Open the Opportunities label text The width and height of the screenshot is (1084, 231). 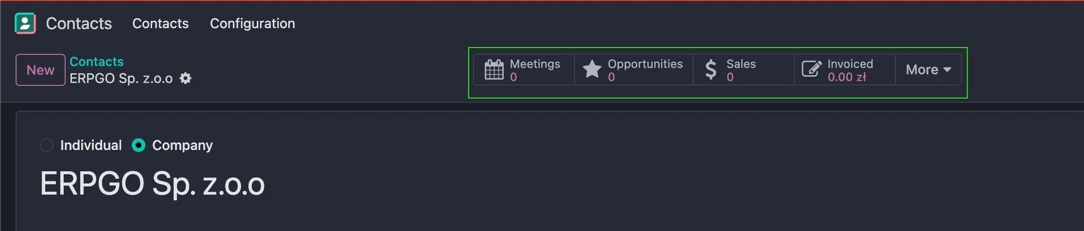[645, 64]
